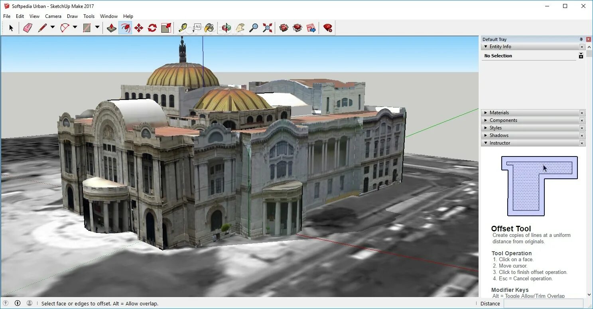This screenshot has height=309, width=593.
Task: Select the Rotate tool icon
Action: (x=152, y=28)
